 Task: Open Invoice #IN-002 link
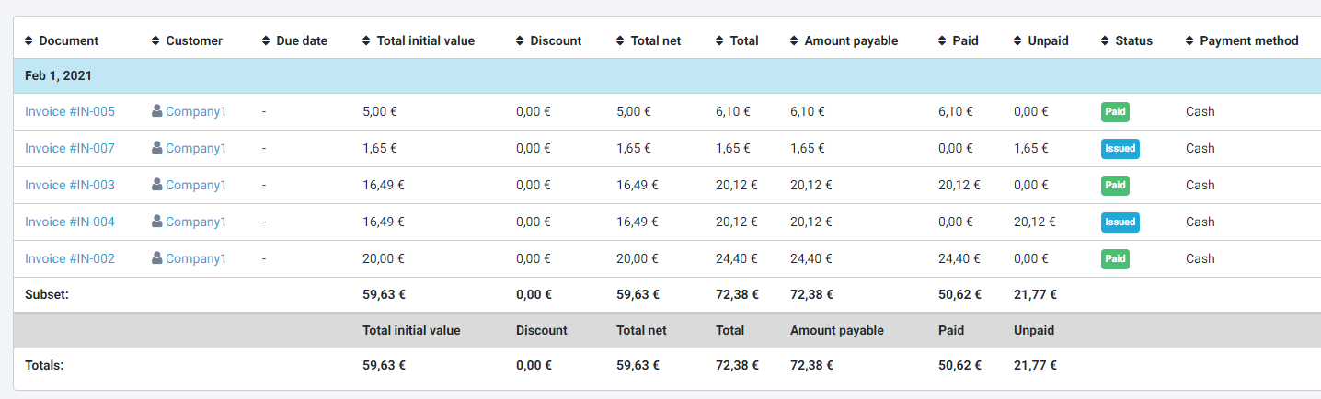pyautogui.click(x=70, y=259)
